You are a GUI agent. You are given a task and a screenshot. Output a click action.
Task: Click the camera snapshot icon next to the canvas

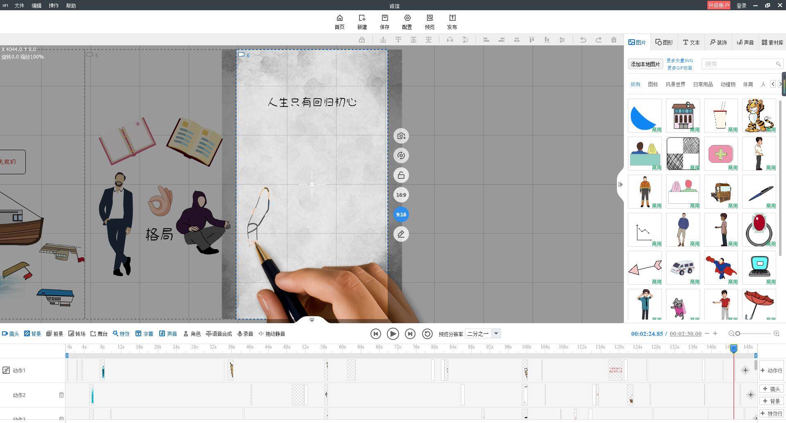401,136
